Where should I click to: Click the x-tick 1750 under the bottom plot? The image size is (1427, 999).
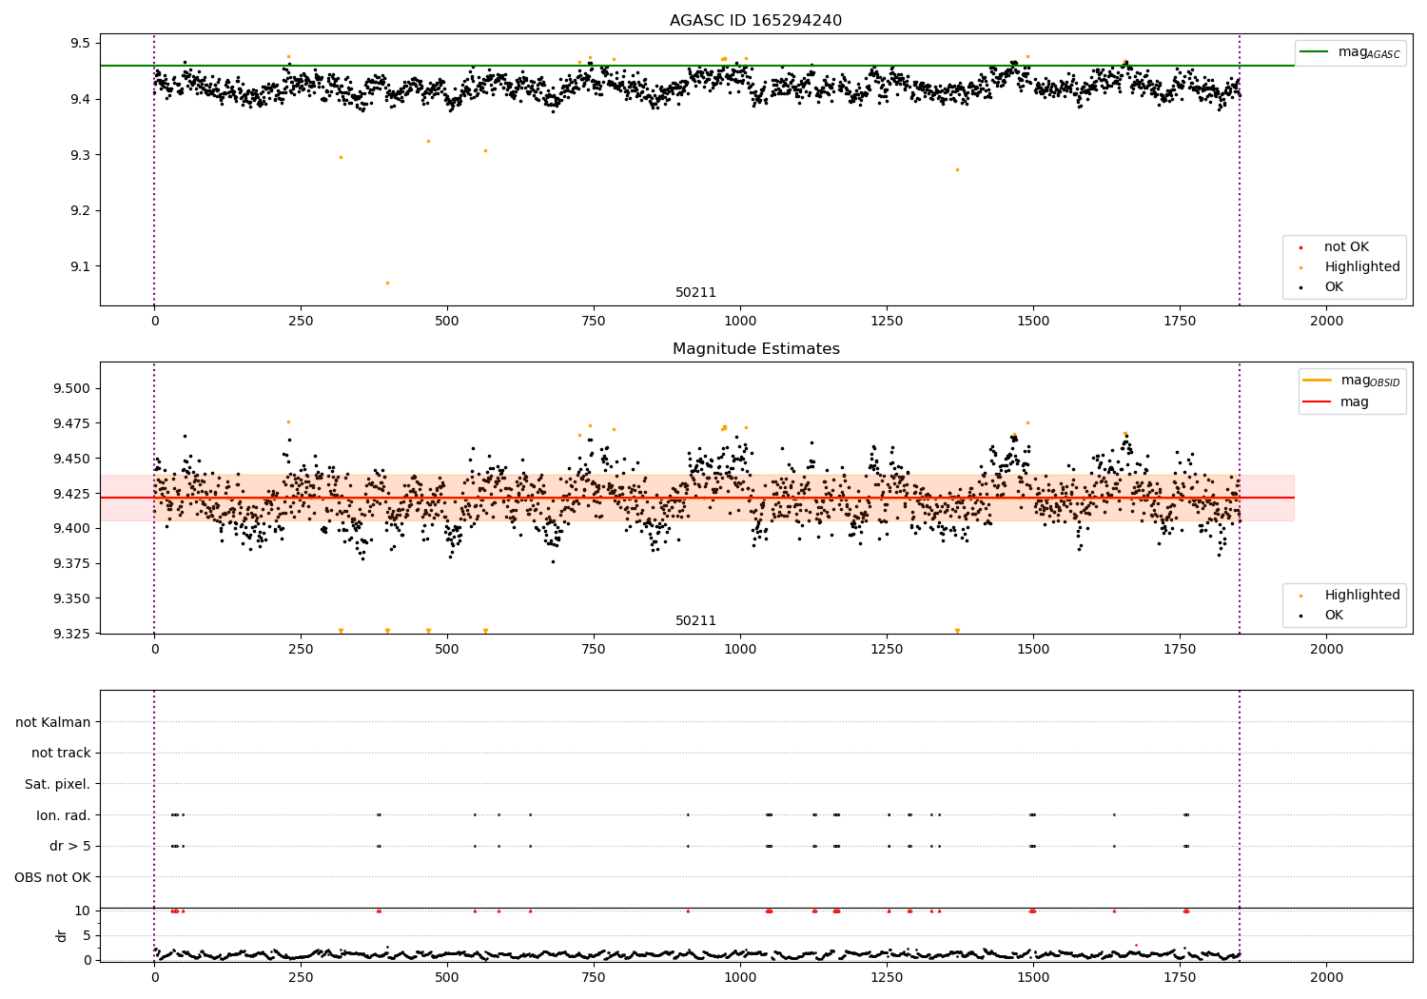click(x=1180, y=977)
